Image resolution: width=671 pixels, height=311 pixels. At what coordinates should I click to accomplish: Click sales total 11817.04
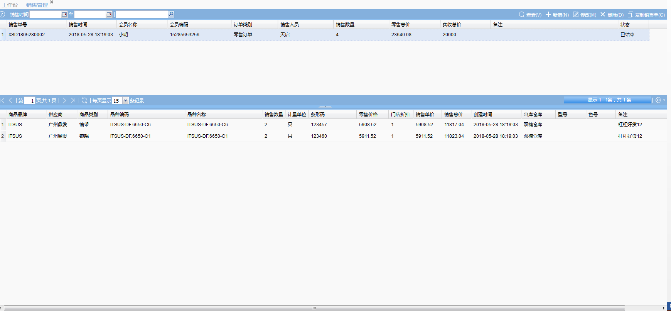454,125
